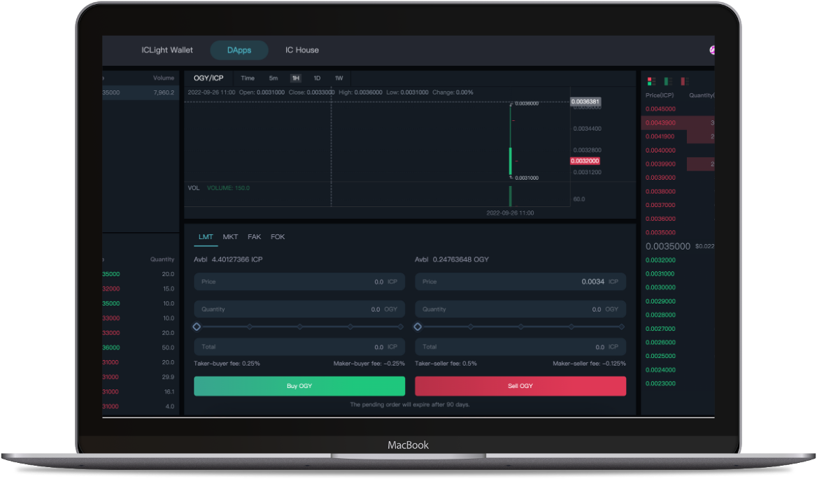The width and height of the screenshot is (817, 479).
Task: Switch chart interval to 1D
Action: 317,78
